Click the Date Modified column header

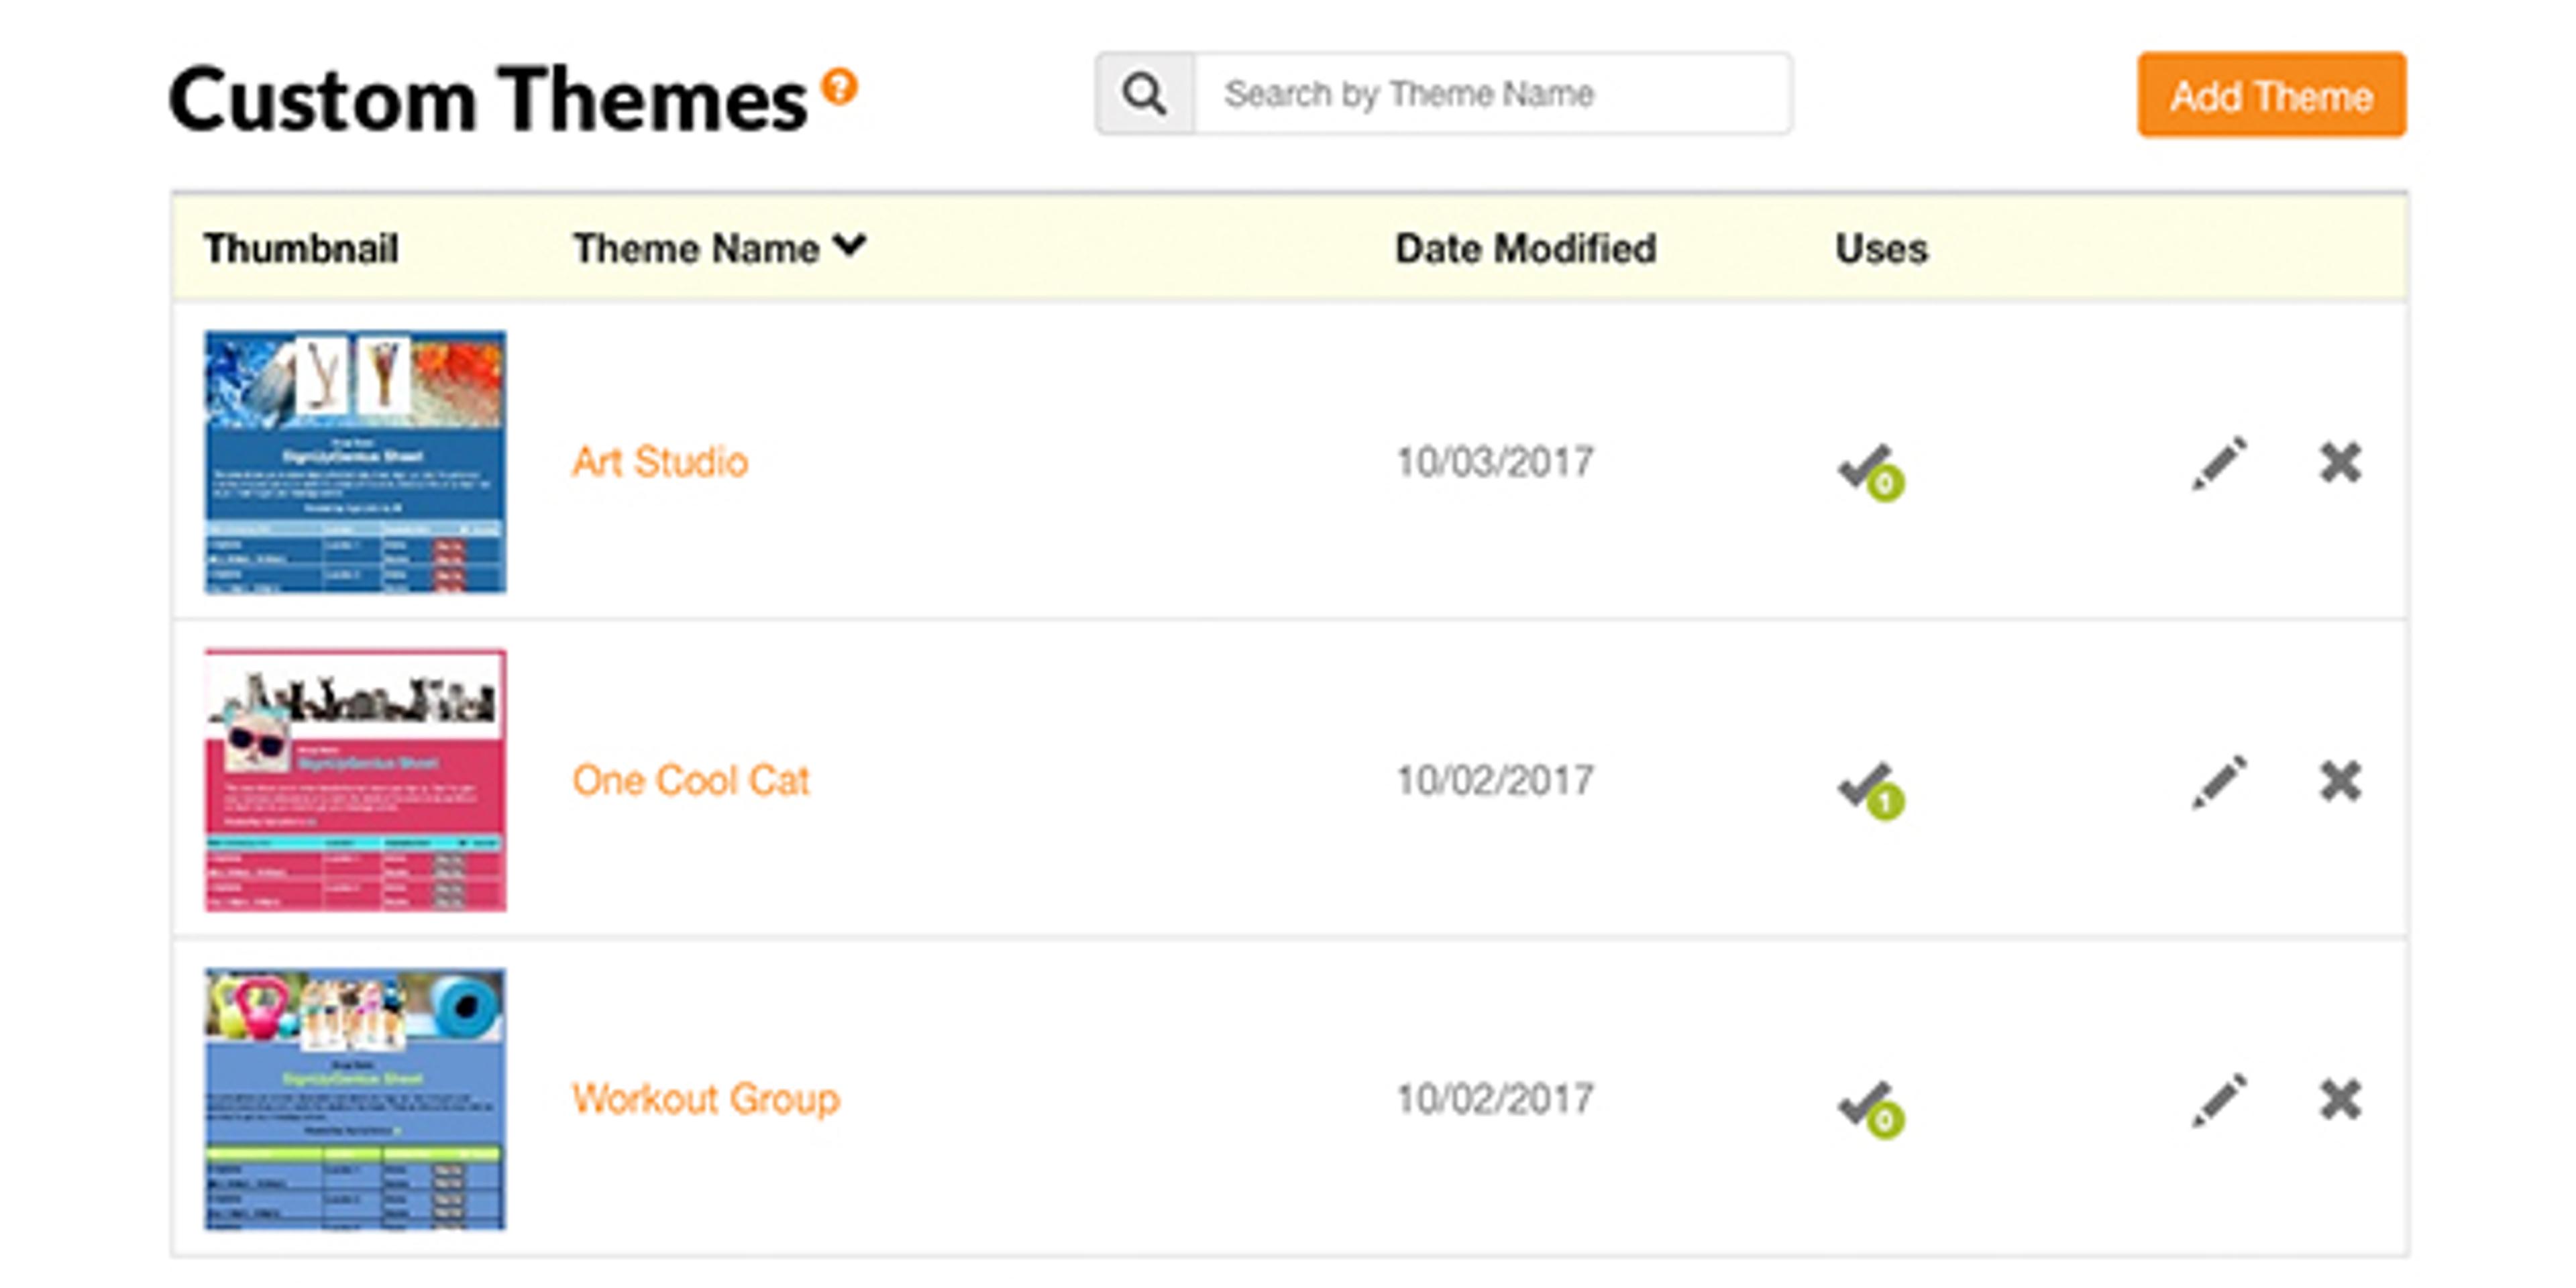click(1525, 248)
